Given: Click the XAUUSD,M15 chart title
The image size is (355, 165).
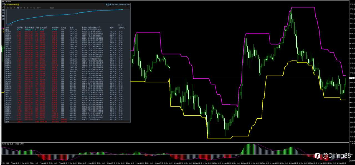Looking at the screenshot, I should [x=6, y=2].
